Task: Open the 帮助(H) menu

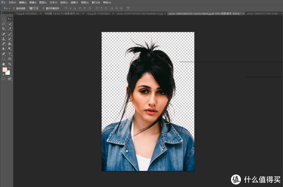Action: pyautogui.click(x=107, y=2)
